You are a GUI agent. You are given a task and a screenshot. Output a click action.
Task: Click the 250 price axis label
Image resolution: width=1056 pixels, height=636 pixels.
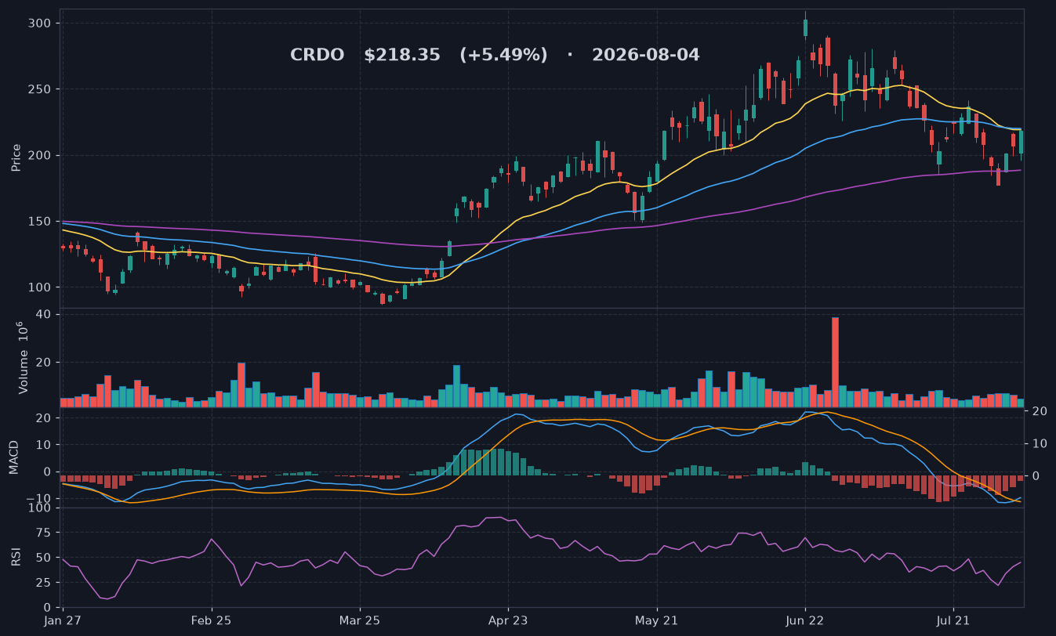[40, 89]
